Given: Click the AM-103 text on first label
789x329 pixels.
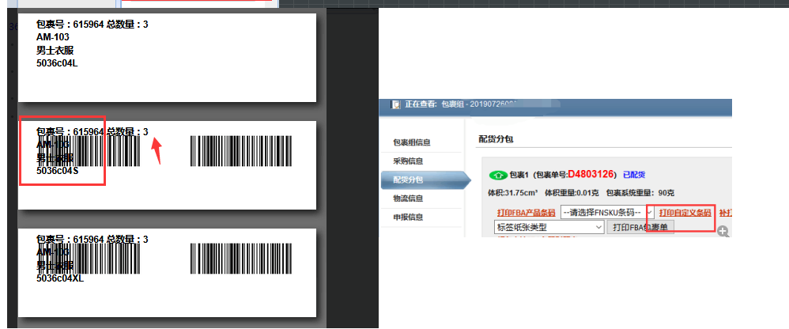Looking at the screenshot, I should [x=53, y=37].
